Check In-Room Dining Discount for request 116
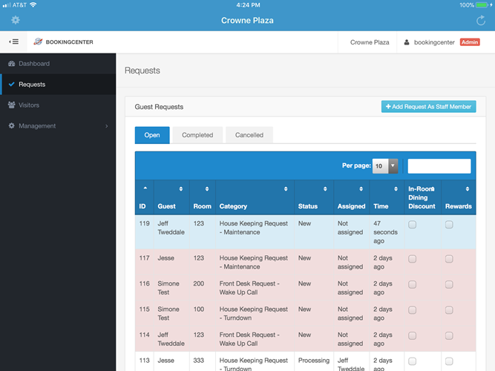Image resolution: width=495 pixels, height=371 pixels. [x=413, y=284]
